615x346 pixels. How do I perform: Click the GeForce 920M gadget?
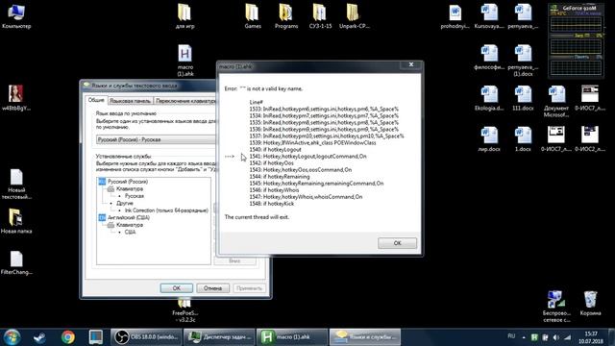click(576, 40)
